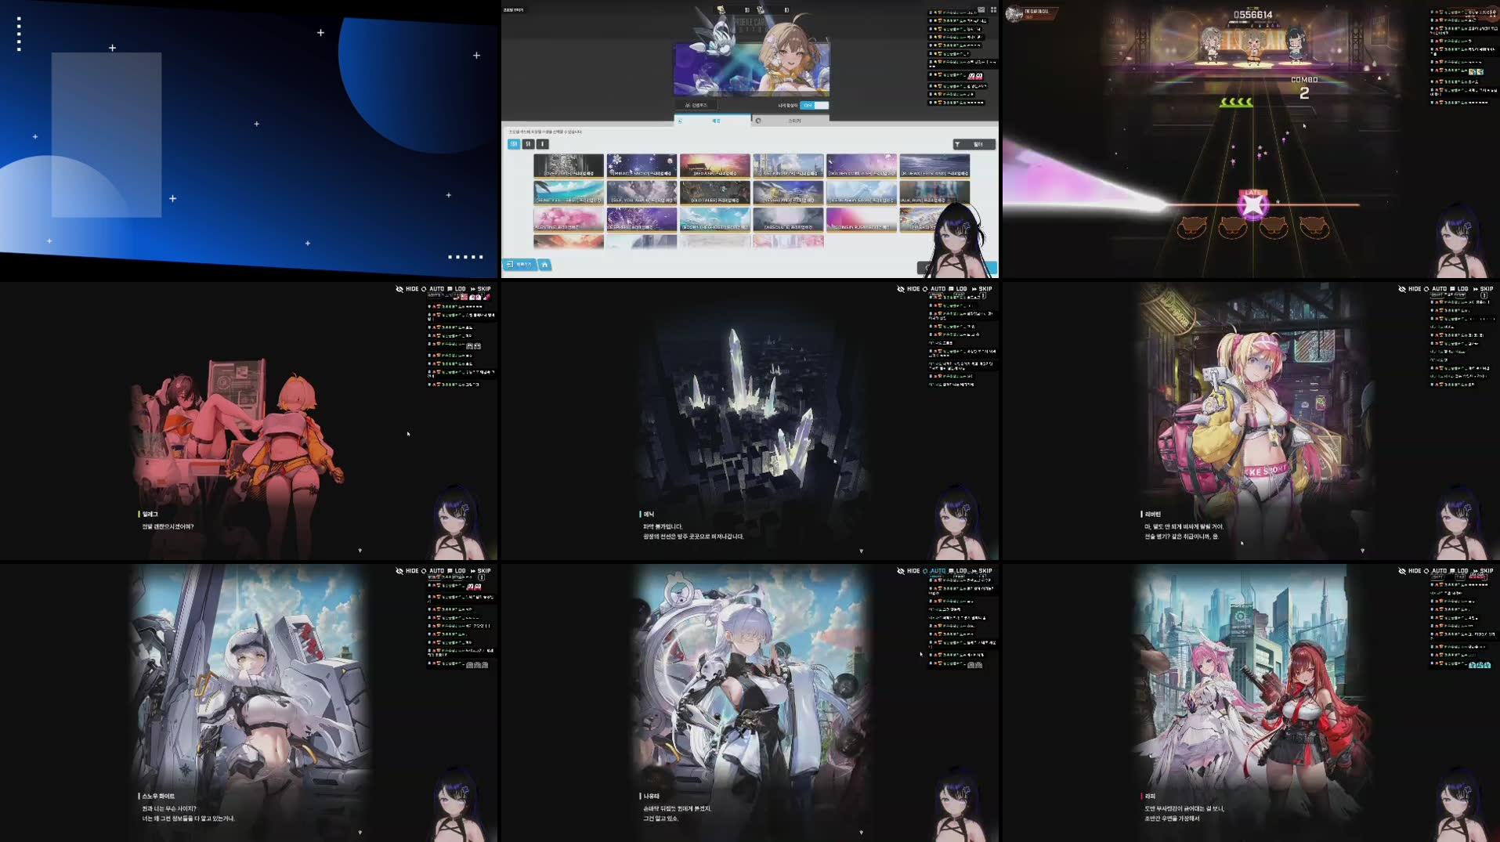This screenshot has width=1500, height=842.
Task: Choose the [SEA, YOU, AGAIN] background thumbnail
Action: tap(642, 193)
